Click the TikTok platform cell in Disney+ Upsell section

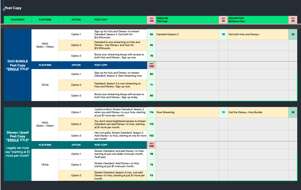pos(45,165)
